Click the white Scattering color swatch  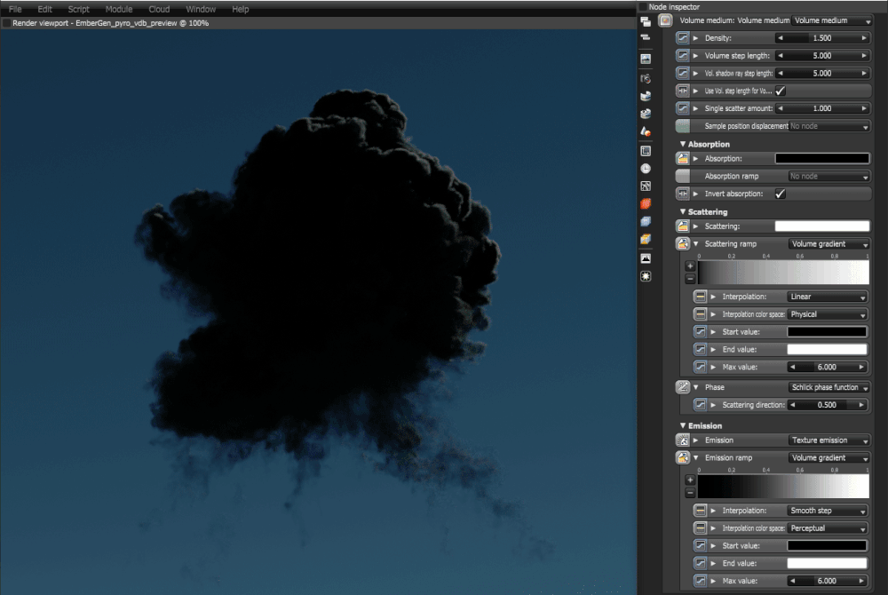[x=821, y=226]
